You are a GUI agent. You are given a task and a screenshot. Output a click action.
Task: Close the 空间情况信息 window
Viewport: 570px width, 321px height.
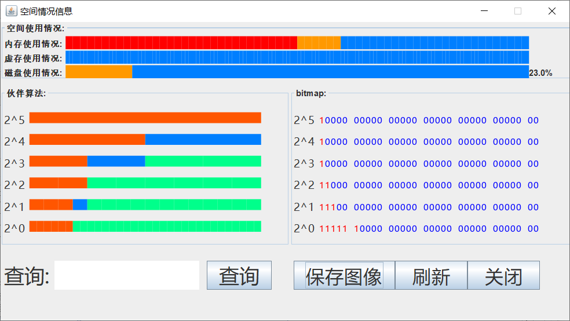[552, 11]
